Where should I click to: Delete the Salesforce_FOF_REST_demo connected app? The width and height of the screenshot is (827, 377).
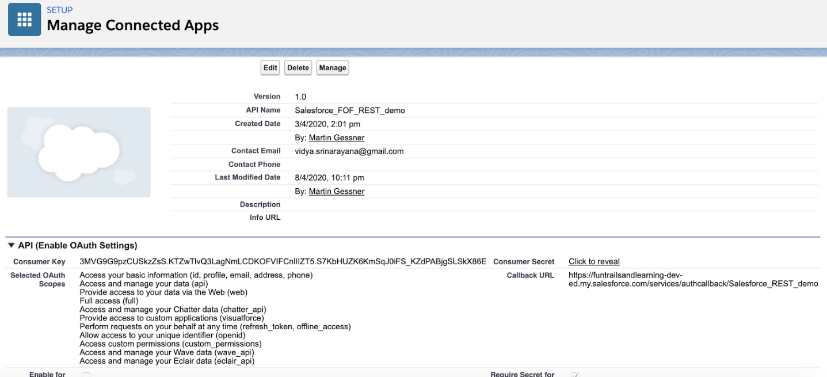[x=298, y=67]
